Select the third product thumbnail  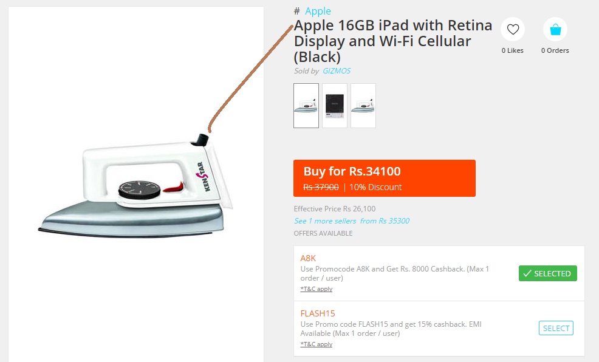[363, 106]
